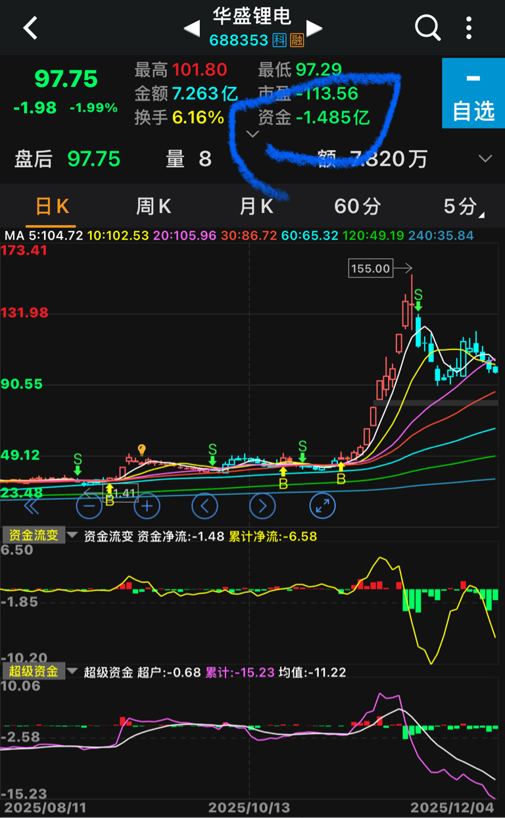
Task: Tap the date label 2025/12/04
Action: [452, 807]
